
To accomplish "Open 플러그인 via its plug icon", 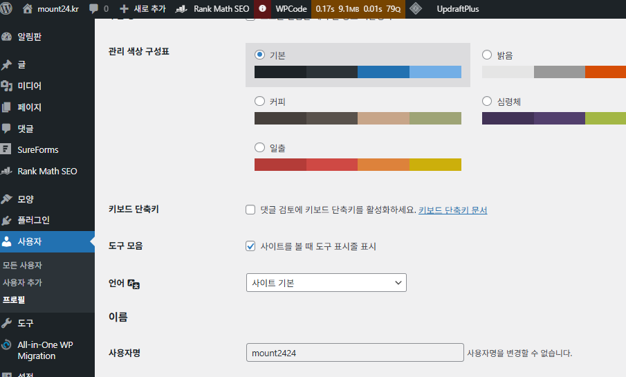I will [x=7, y=221].
